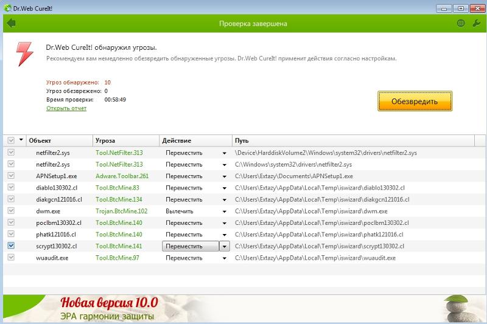Sort by the Угроза column header
487x324 pixels.
(126, 140)
